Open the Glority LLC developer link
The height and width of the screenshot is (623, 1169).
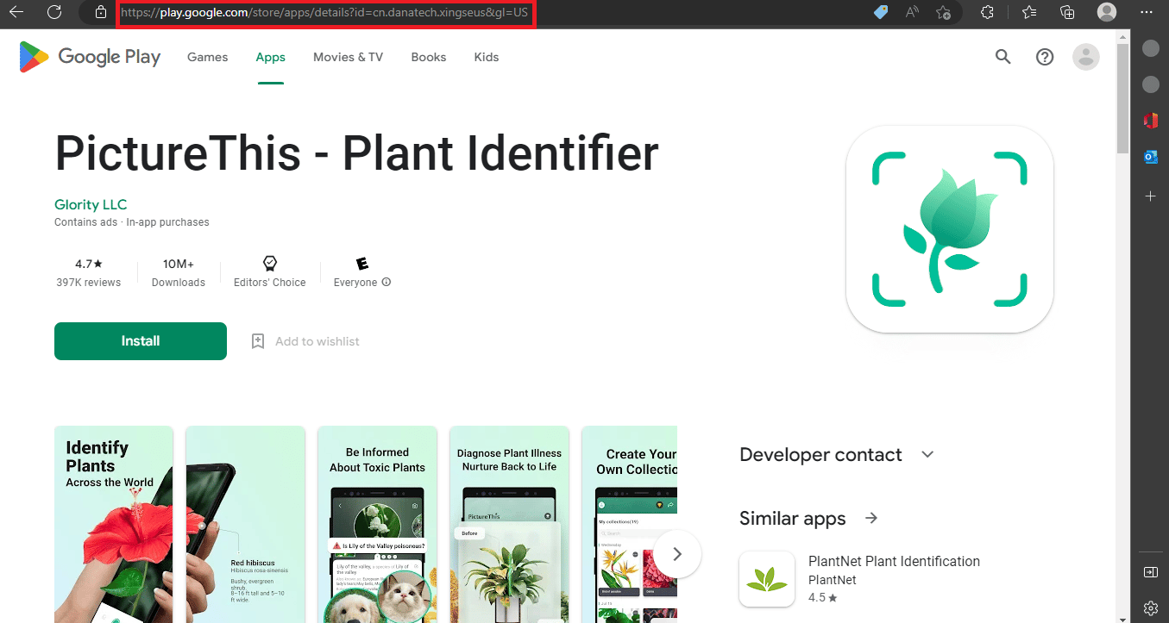click(x=91, y=204)
